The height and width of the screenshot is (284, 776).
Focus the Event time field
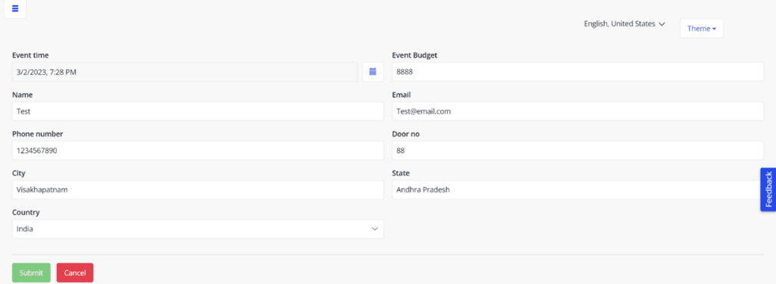click(185, 72)
